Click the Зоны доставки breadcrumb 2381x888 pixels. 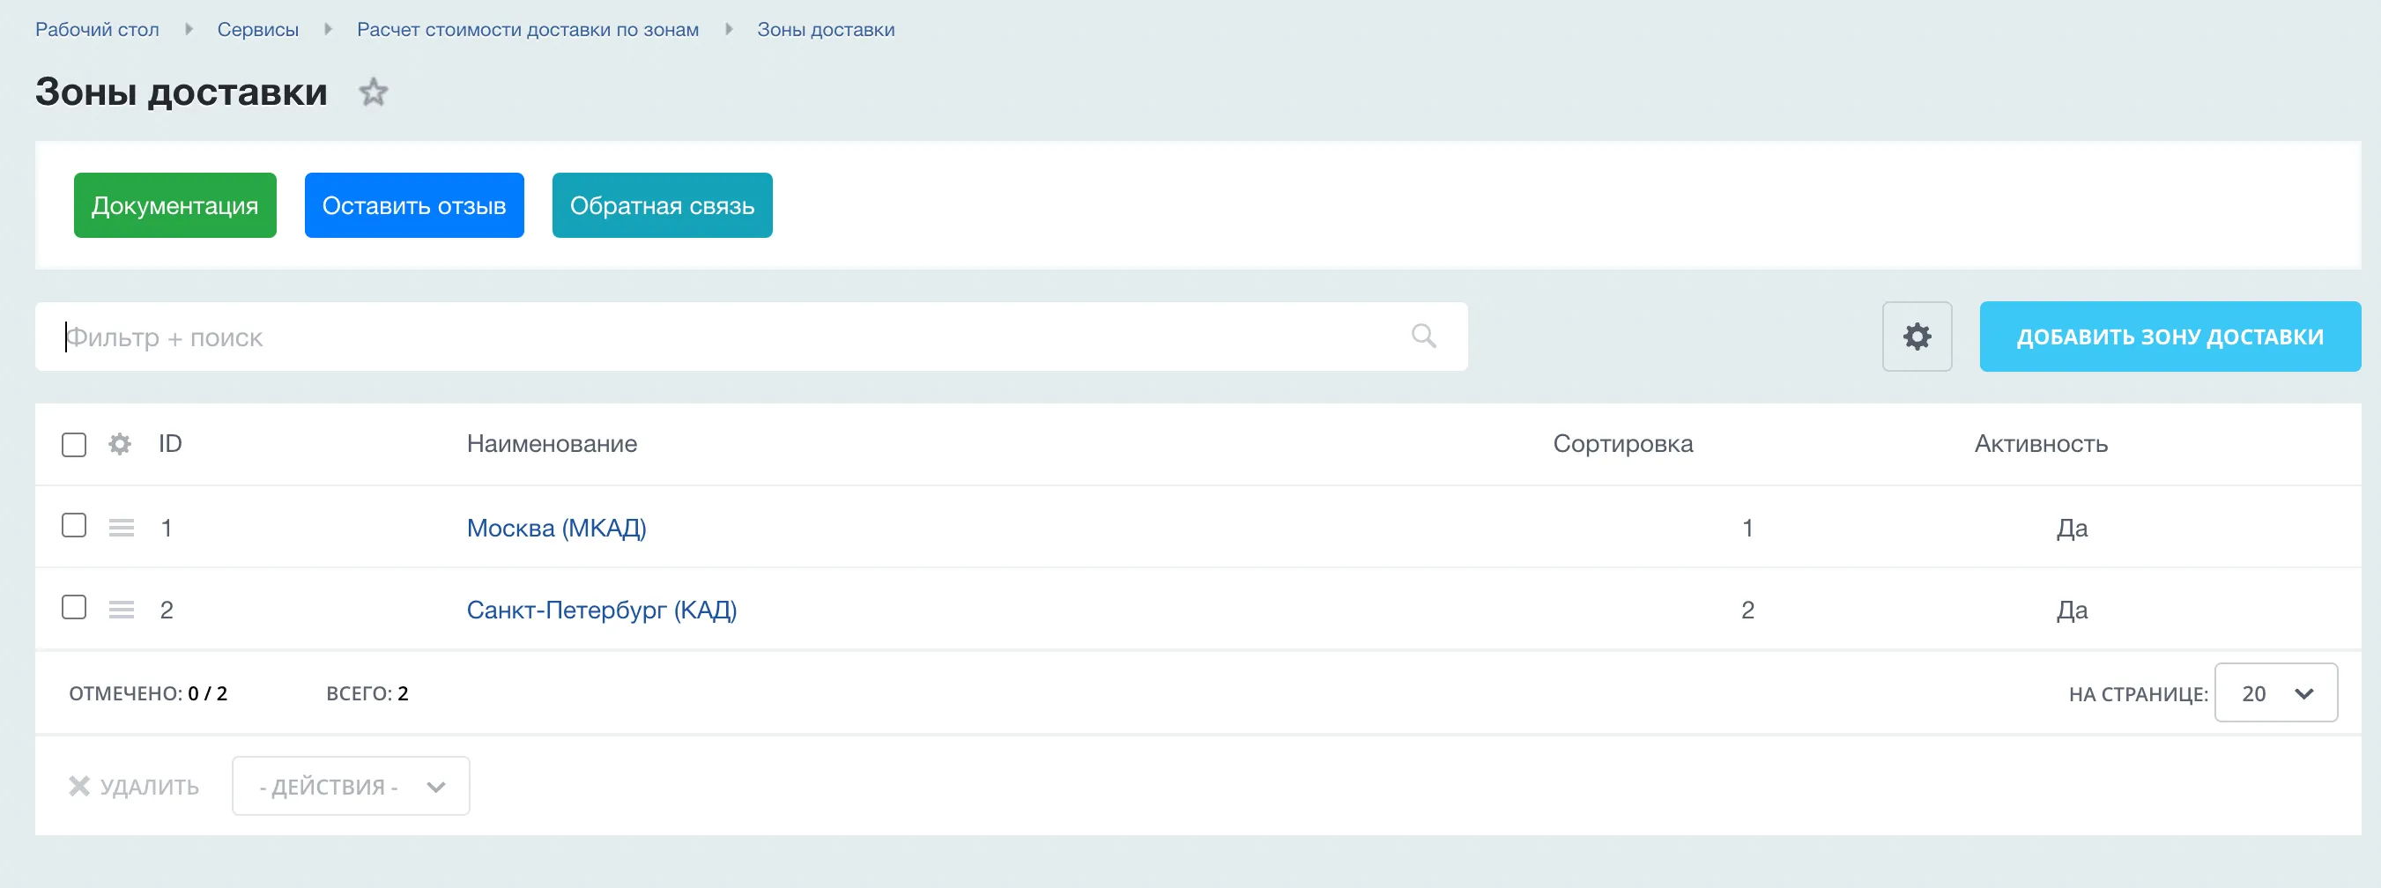[x=827, y=30]
